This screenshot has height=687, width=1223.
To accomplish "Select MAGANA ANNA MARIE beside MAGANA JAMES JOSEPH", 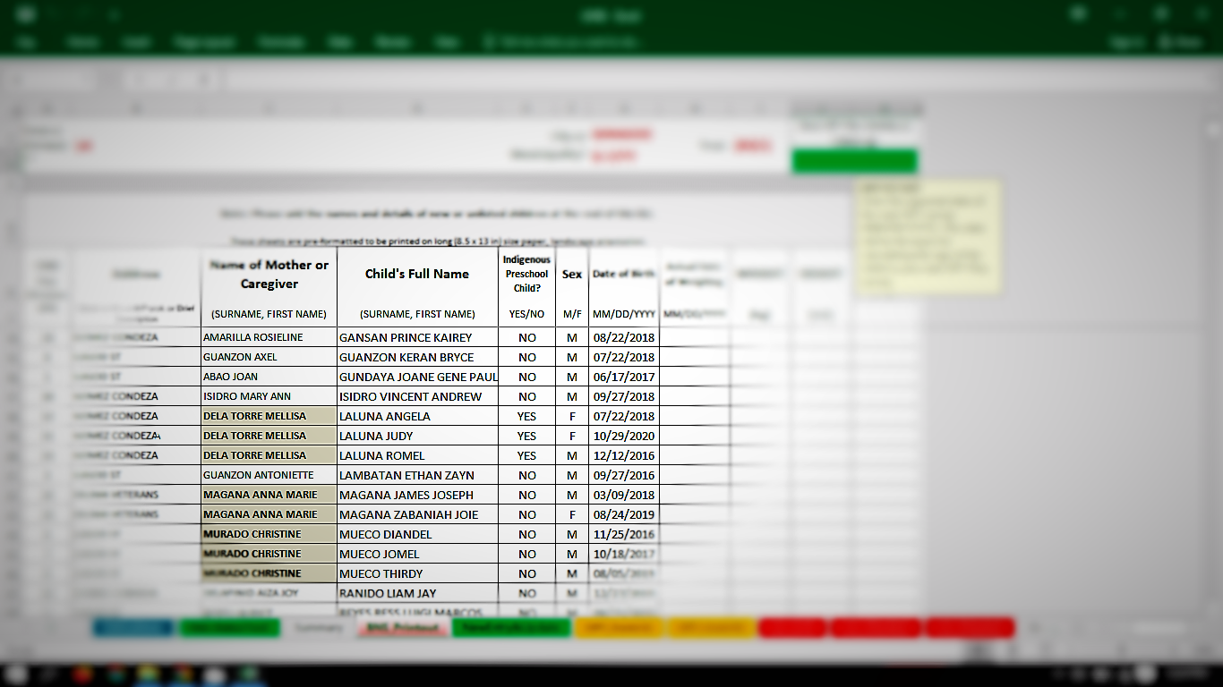I will [x=269, y=495].
